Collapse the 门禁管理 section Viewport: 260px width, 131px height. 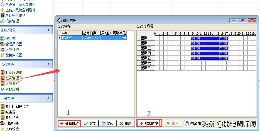(x=48, y=99)
